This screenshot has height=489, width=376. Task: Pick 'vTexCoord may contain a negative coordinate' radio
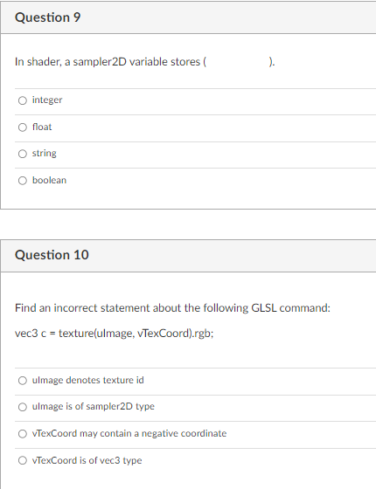[x=23, y=434]
